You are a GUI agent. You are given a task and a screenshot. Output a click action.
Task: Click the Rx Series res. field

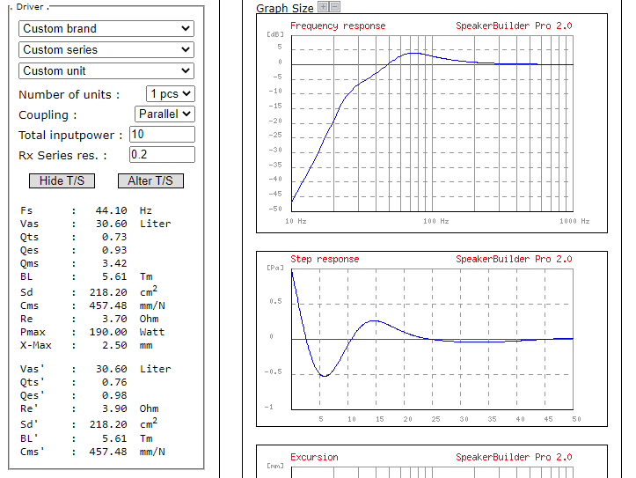[162, 155]
